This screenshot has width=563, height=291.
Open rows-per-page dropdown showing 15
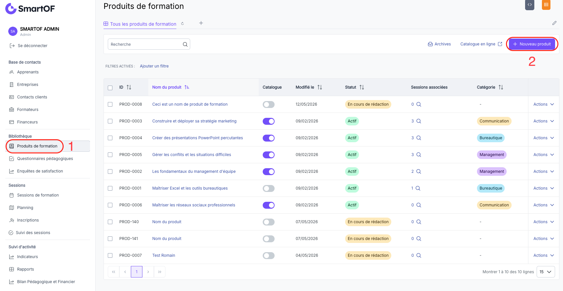(x=546, y=272)
